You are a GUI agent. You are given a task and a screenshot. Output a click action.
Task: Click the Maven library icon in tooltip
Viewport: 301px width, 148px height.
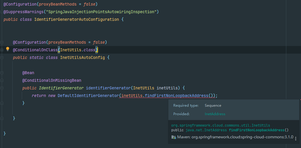pyautogui.click(x=174, y=137)
